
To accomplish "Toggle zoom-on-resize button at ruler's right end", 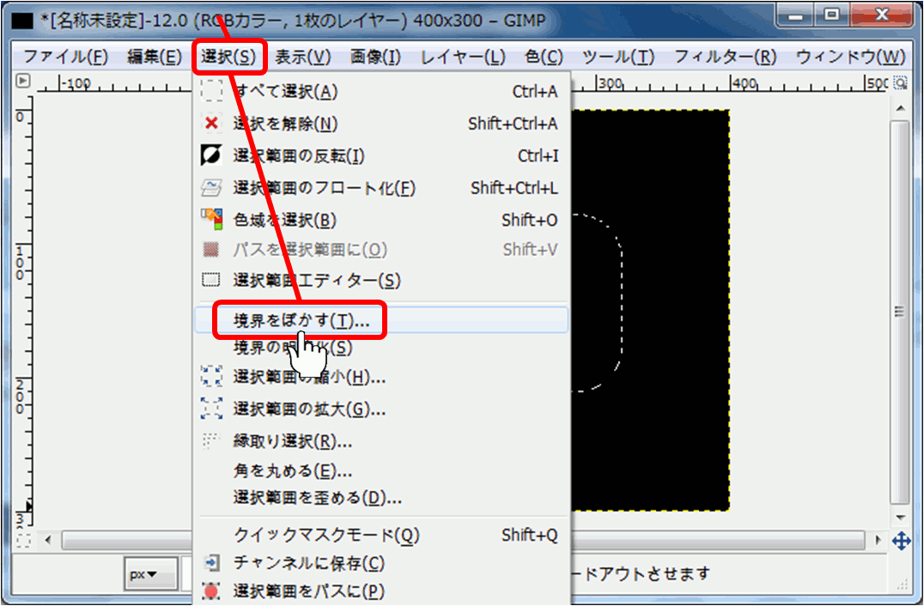I will click(x=900, y=83).
